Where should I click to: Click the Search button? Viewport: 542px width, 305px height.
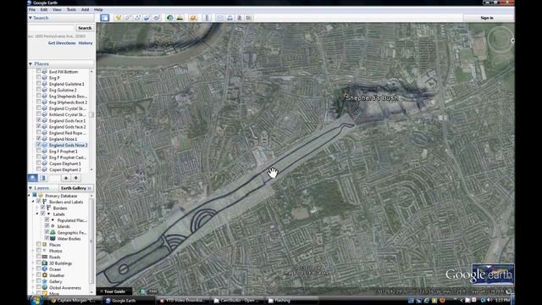85,28
